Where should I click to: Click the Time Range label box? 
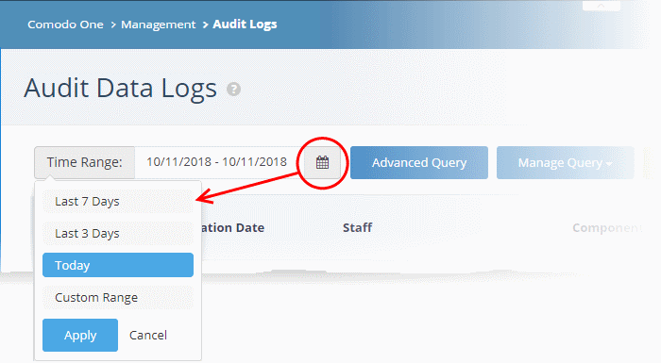85,162
